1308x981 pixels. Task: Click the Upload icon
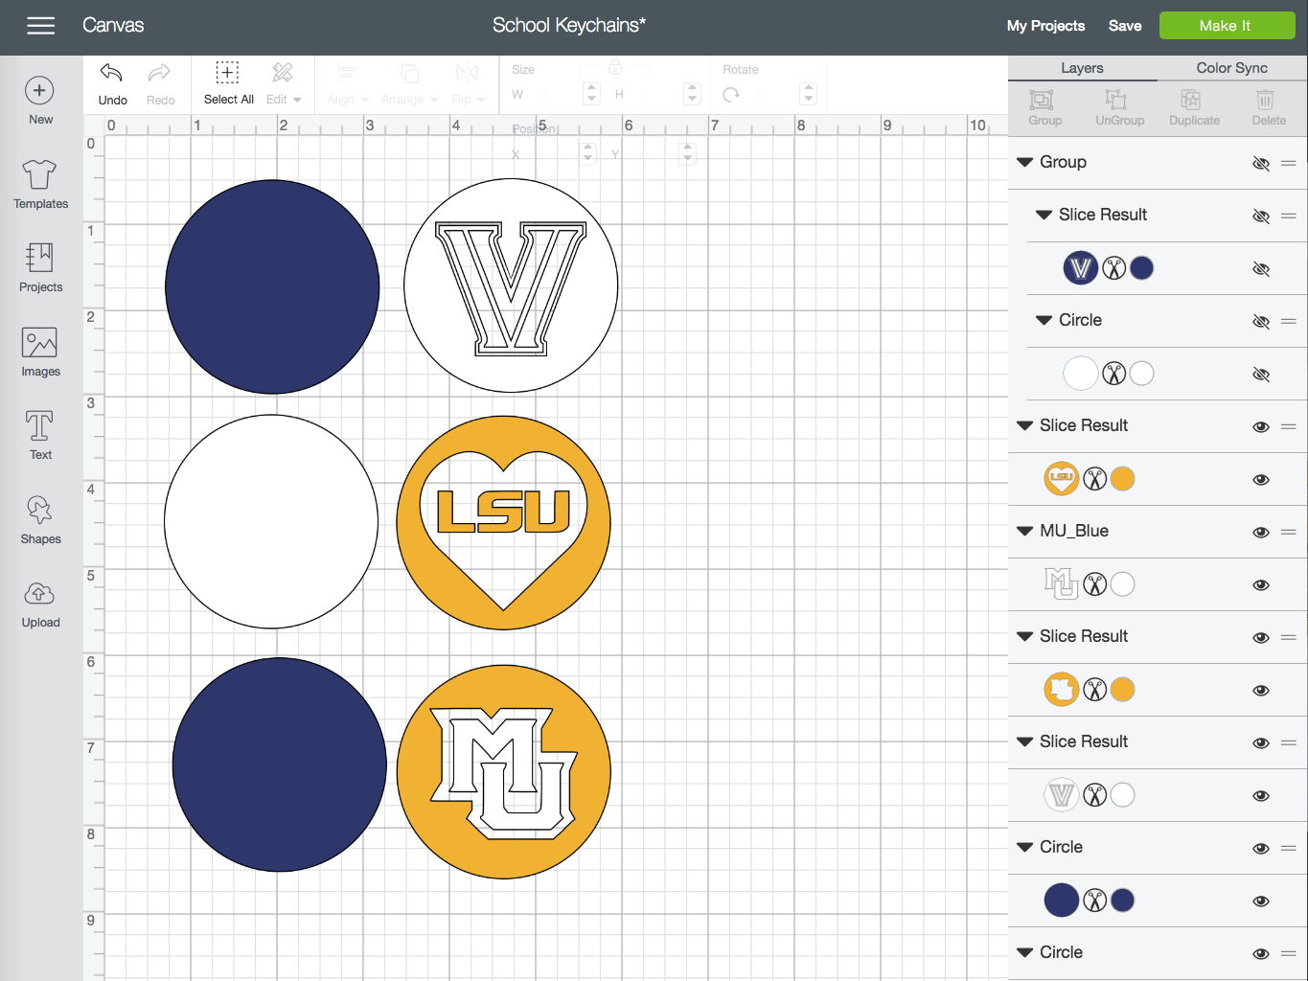click(40, 594)
